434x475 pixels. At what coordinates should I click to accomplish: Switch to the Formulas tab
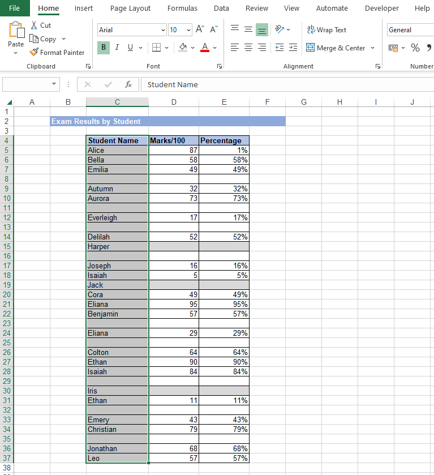182,8
